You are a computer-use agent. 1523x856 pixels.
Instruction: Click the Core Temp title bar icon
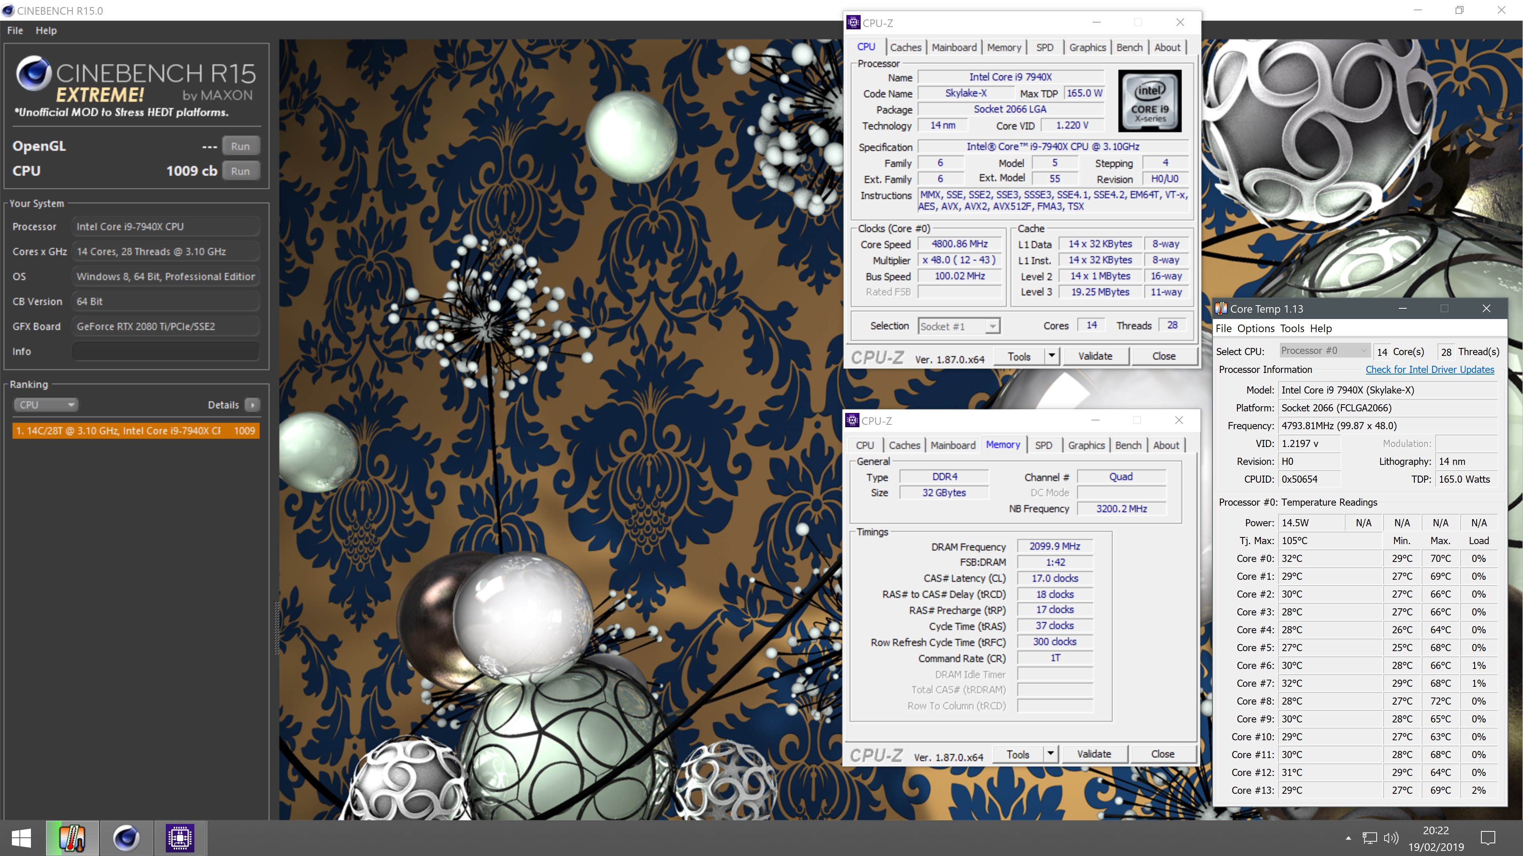coord(1221,308)
